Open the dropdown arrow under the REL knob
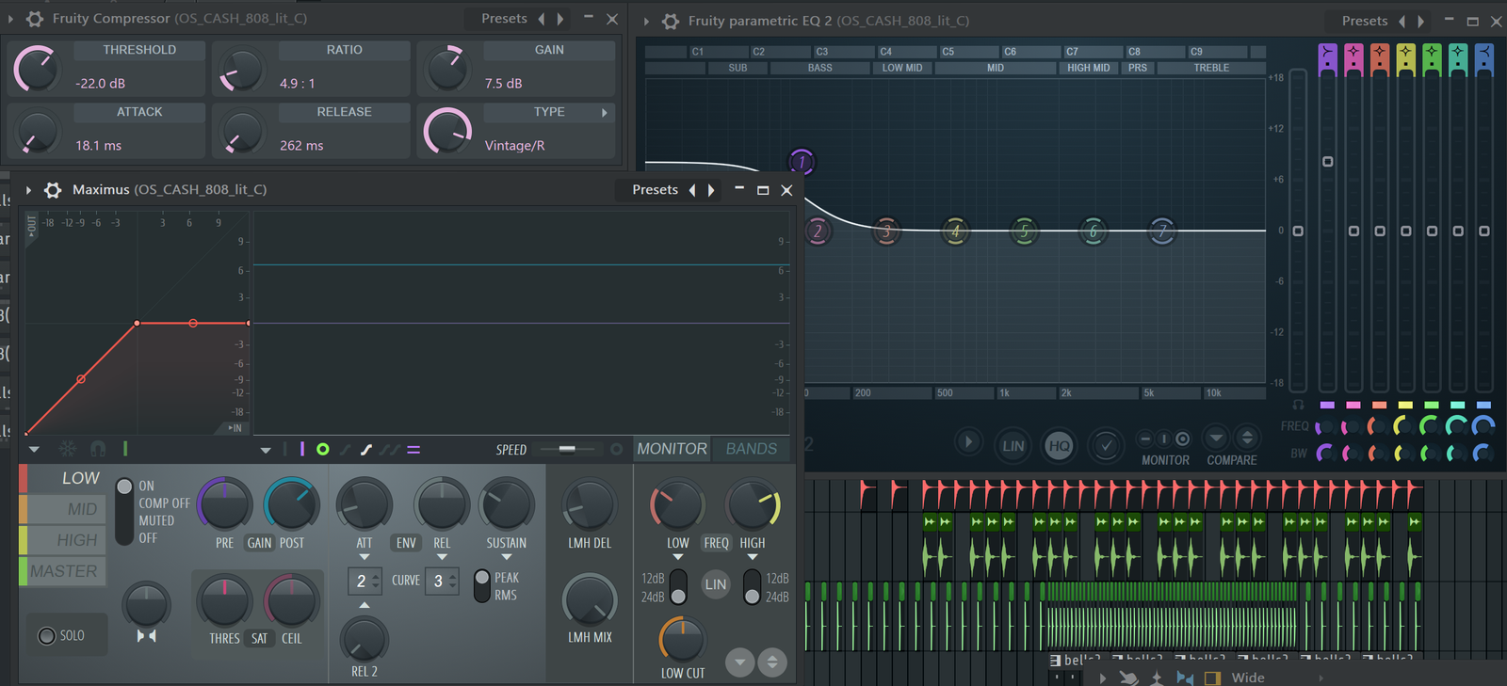Image resolution: width=1507 pixels, height=686 pixels. click(x=442, y=557)
